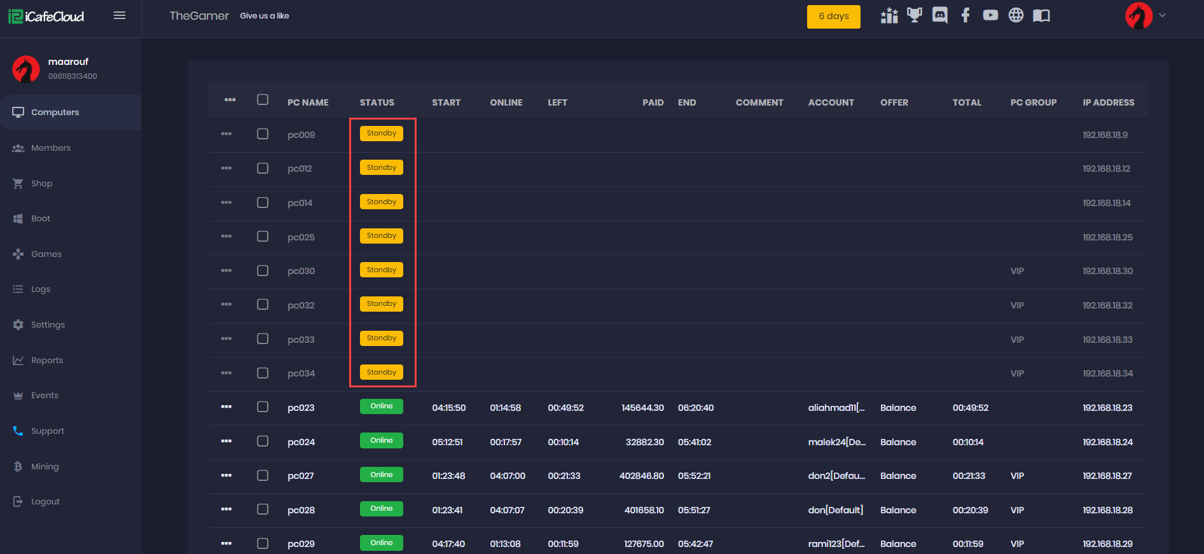The width and height of the screenshot is (1204, 554).
Task: Open column options in table header
Action: 230,100
